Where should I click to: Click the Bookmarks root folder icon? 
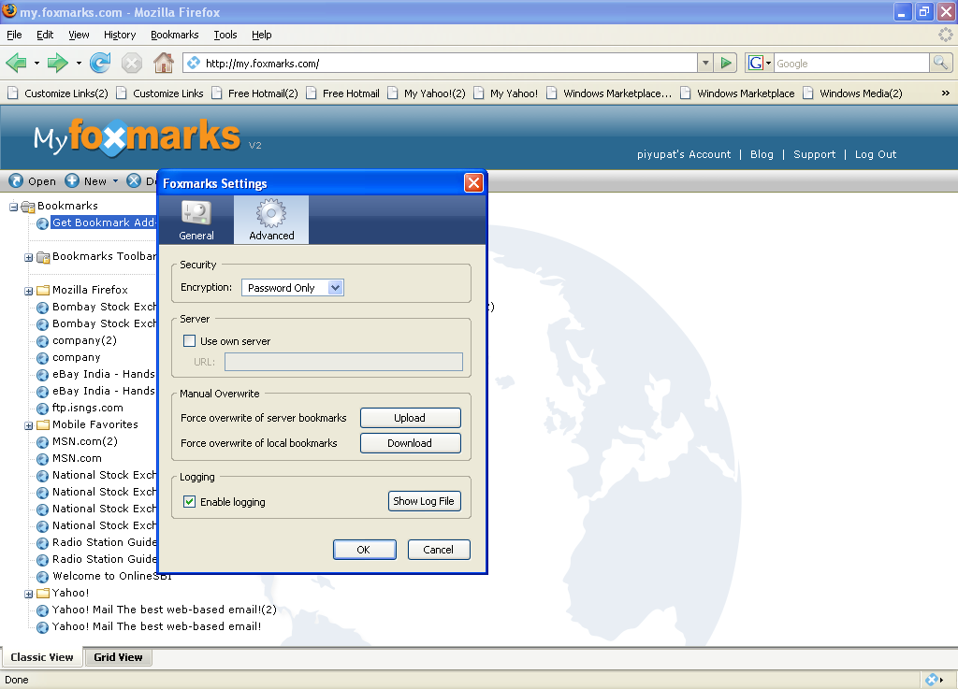click(x=27, y=207)
